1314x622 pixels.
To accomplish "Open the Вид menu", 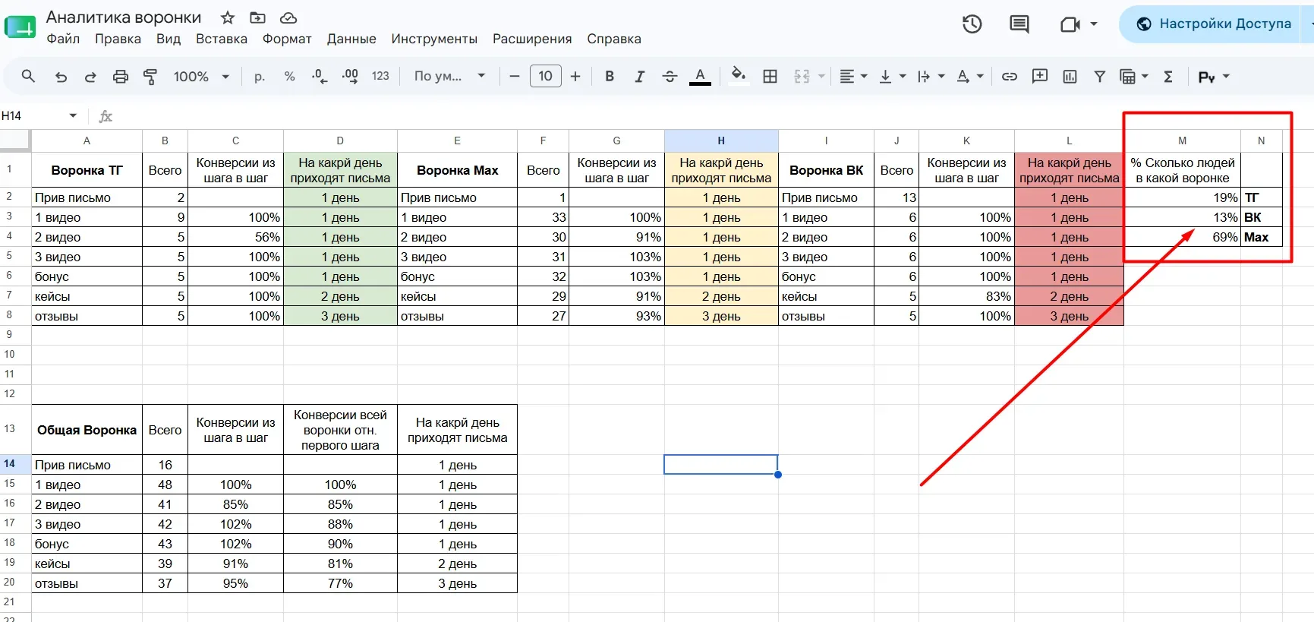I will point(169,39).
